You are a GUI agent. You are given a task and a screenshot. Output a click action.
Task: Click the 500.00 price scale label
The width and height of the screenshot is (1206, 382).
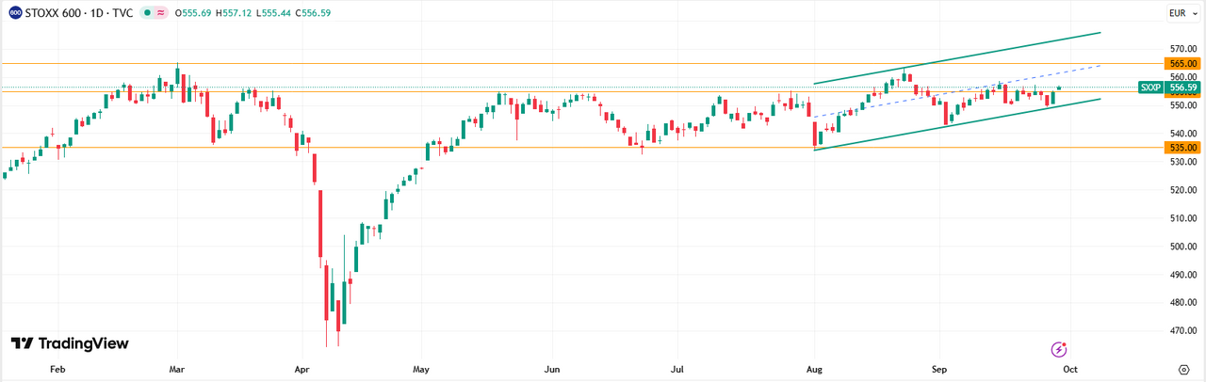[1184, 247]
